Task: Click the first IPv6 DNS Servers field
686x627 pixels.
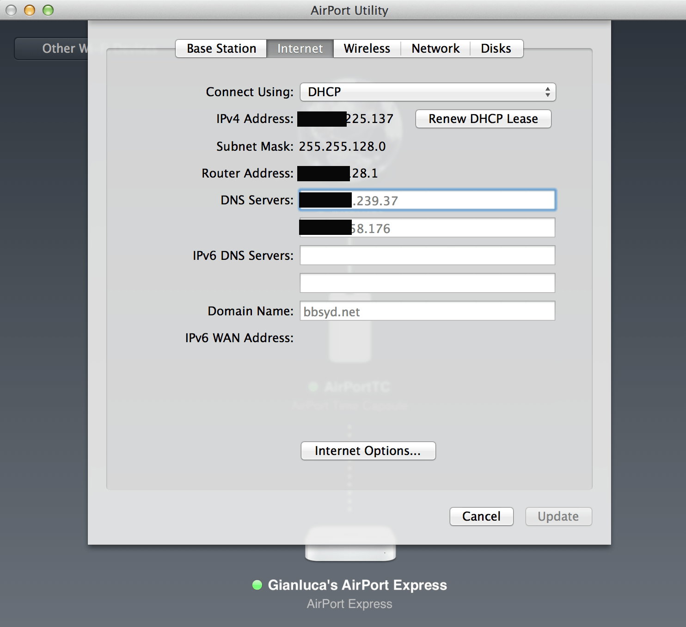Action: point(427,255)
